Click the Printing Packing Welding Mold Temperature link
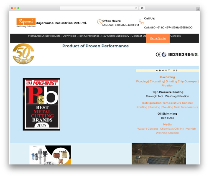This screenshot has width=209, height=177. [167, 107]
